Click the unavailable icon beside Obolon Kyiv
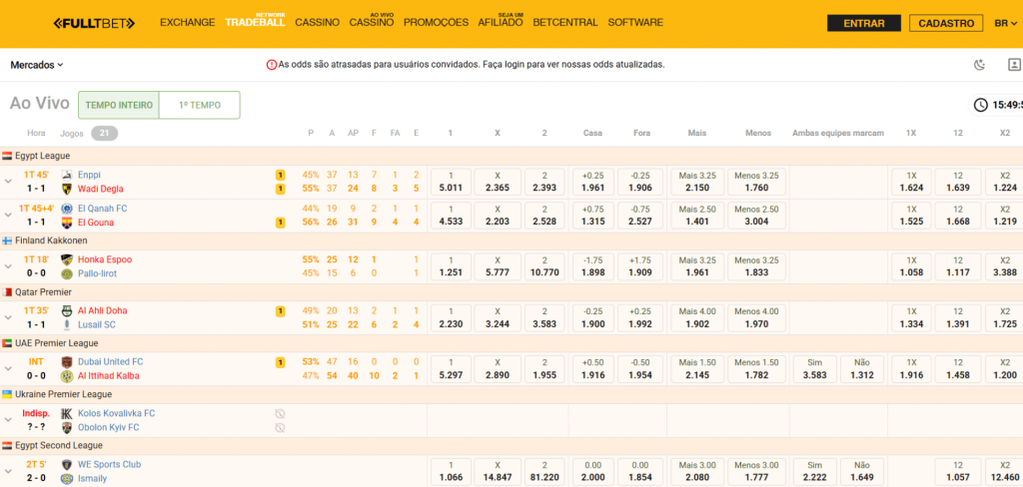The height and width of the screenshot is (487, 1023). click(x=280, y=428)
